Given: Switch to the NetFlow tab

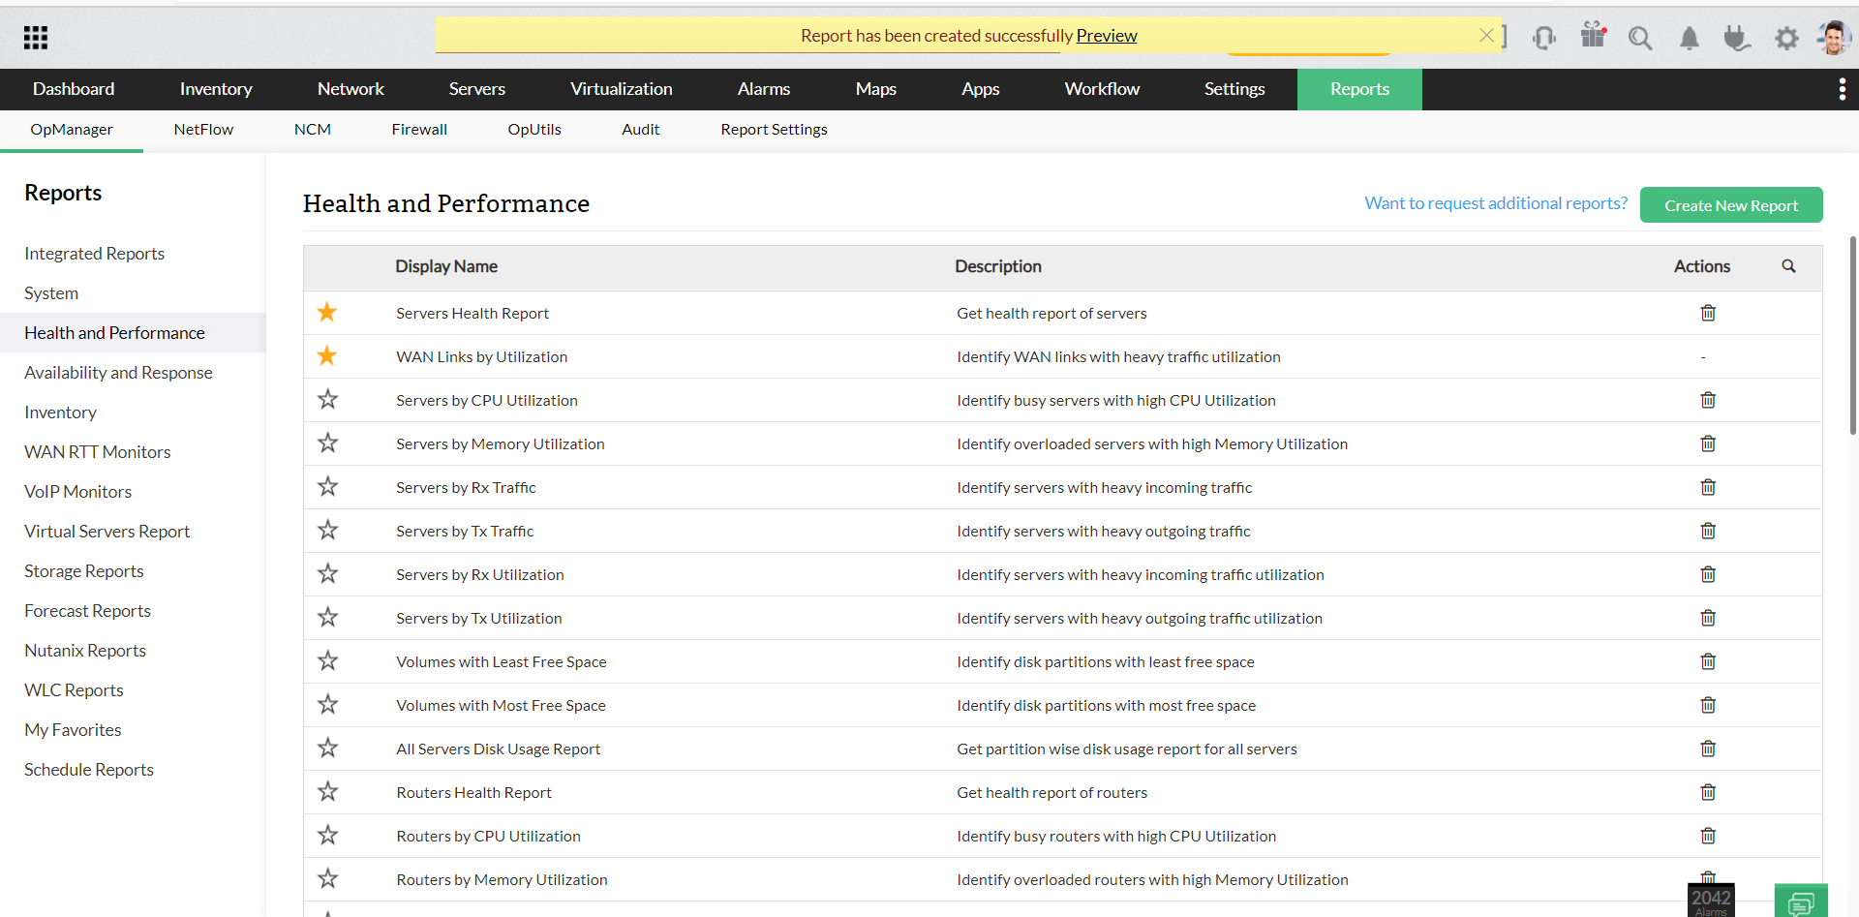Looking at the screenshot, I should 202,129.
